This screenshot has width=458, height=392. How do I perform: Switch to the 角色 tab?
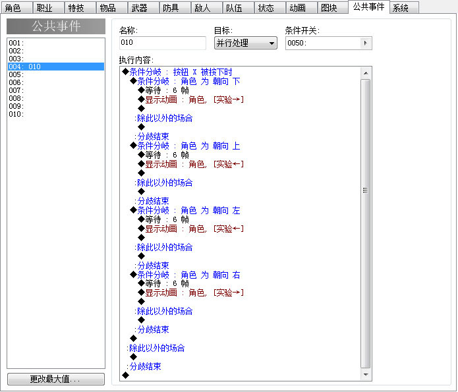tap(16, 8)
